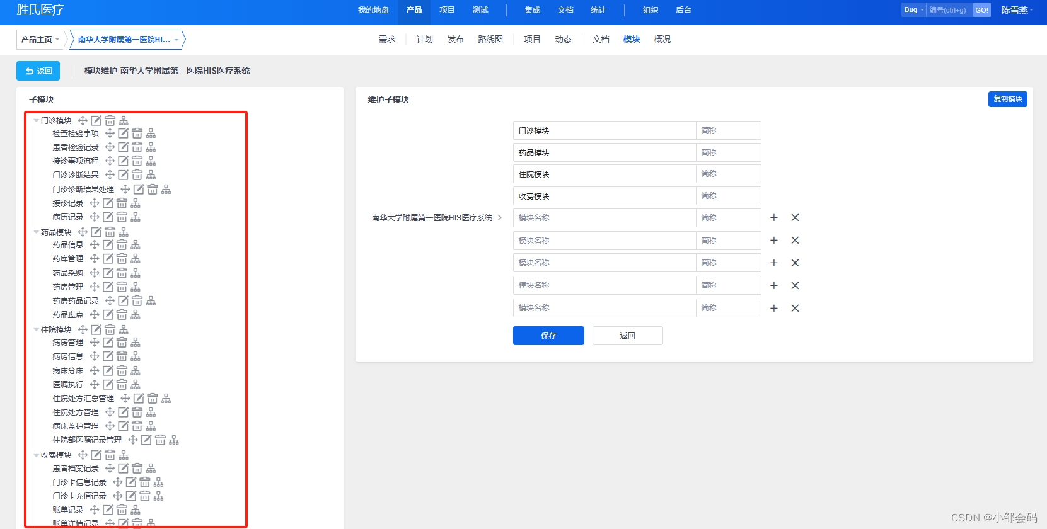Image resolution: width=1047 pixels, height=529 pixels.
Task: Delete the 门诊诊断结果处理 module
Action: point(153,190)
